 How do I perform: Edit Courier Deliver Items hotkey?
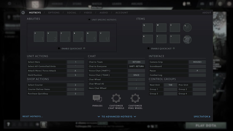[x=75, y=89]
